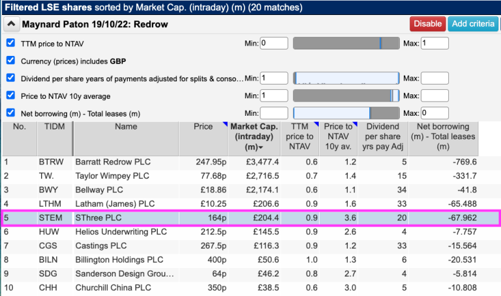The width and height of the screenshot is (501, 296).
Task: Uncheck Price to NTAV 10y average criterion
Action: [x=10, y=95]
